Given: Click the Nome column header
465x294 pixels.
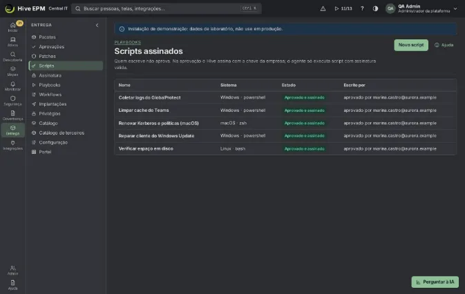Looking at the screenshot, I should 124,85.
